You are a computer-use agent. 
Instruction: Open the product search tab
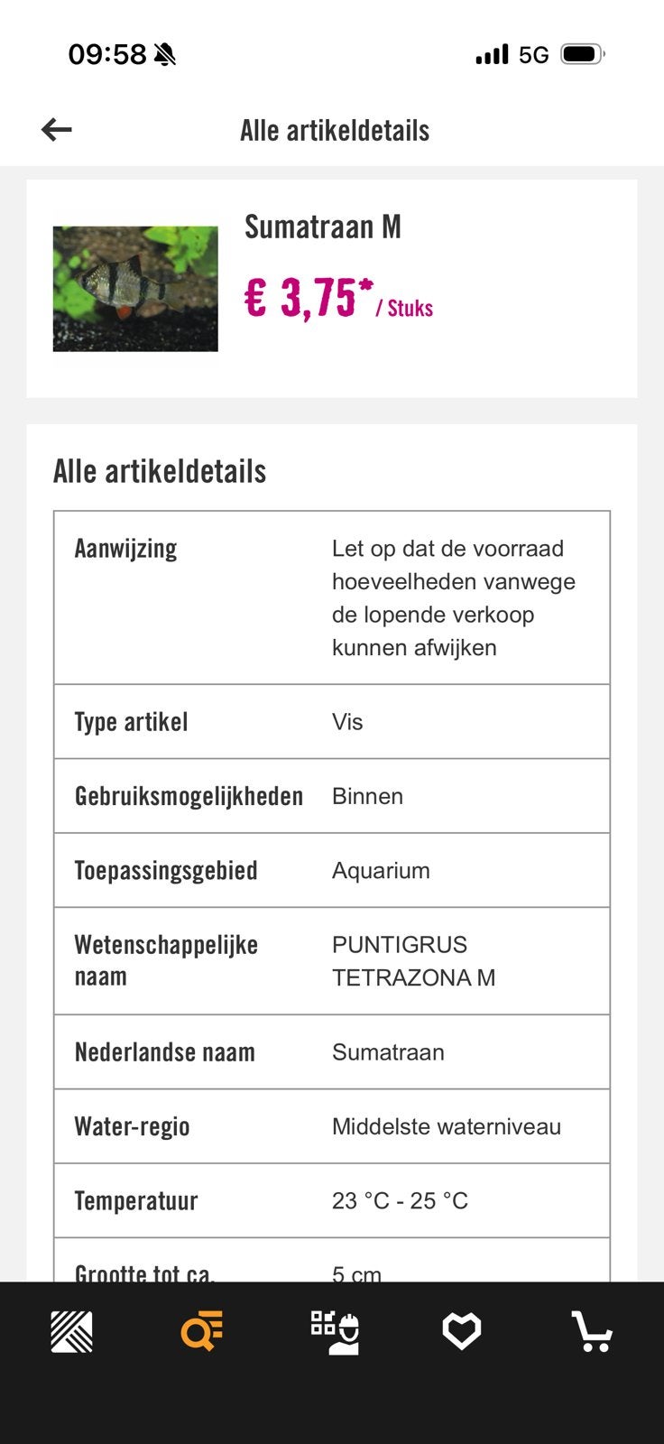click(x=202, y=1331)
